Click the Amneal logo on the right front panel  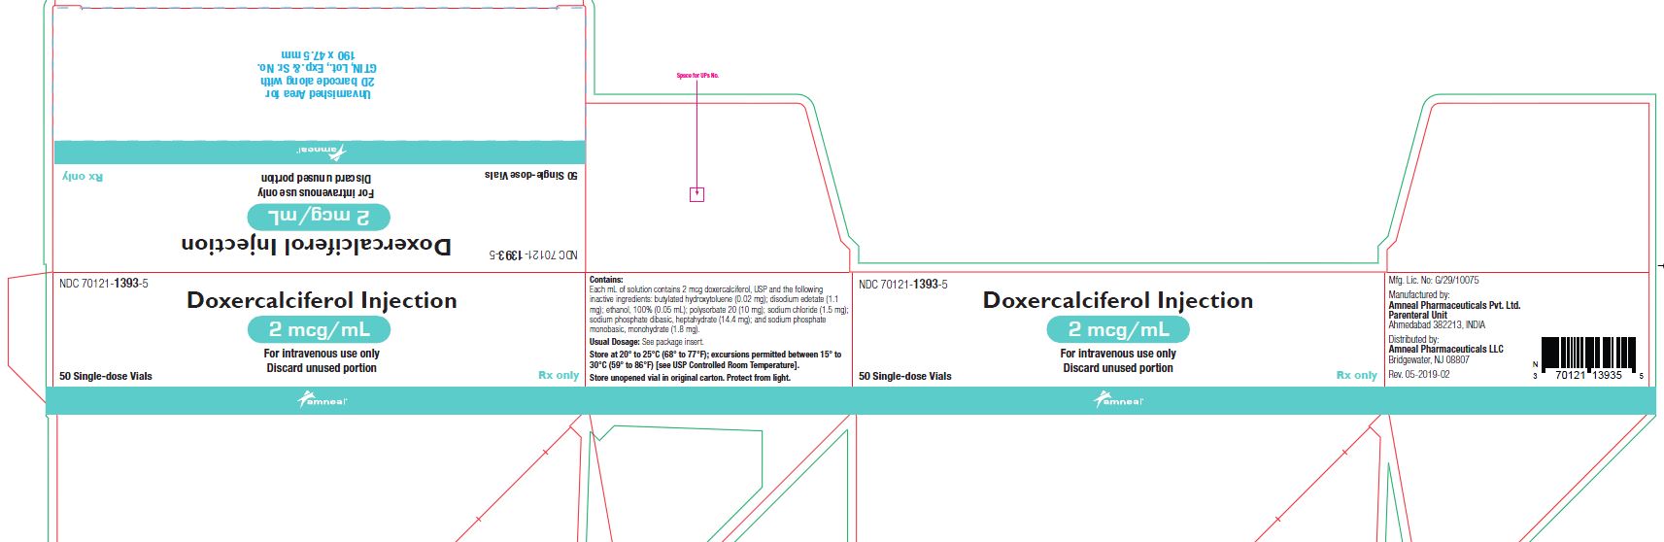pyautogui.click(x=1118, y=400)
